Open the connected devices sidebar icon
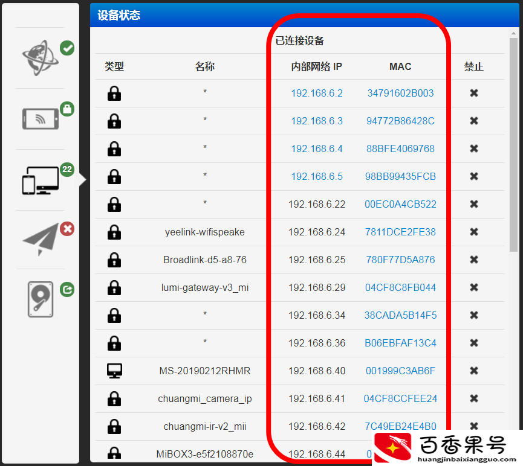Screen dimensions: 523x466 (41, 180)
